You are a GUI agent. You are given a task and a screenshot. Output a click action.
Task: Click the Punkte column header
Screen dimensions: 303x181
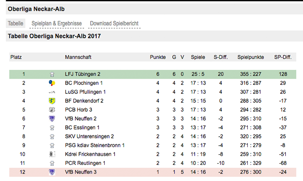tap(158, 57)
